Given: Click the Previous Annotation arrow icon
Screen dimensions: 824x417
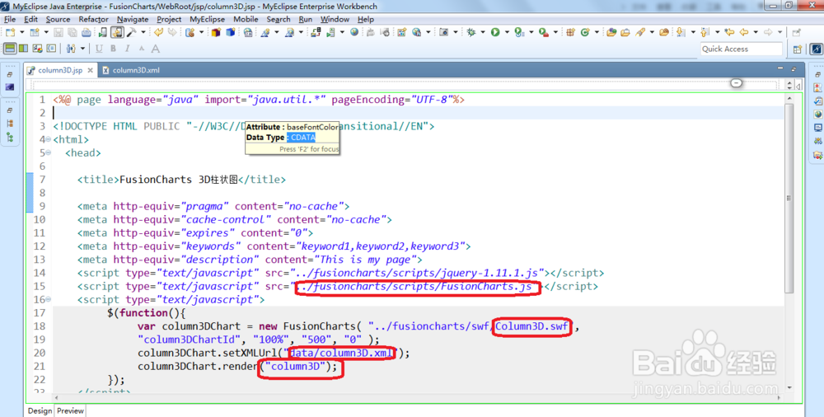Looking at the screenshot, I should pyautogui.click(x=705, y=32).
